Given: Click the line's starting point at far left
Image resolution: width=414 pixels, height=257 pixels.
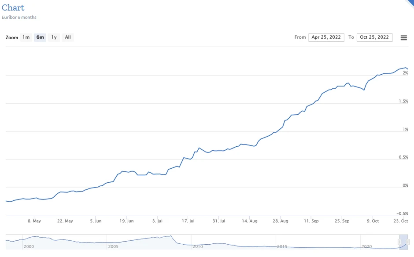Looking at the screenshot, I should point(6,201).
